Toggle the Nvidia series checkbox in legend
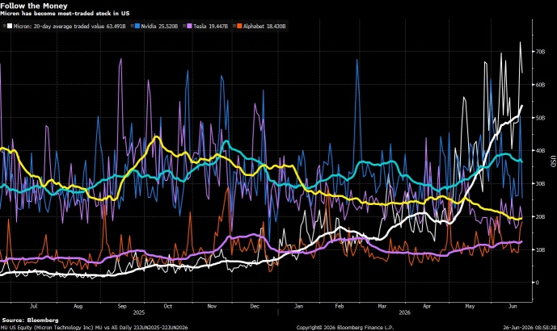 pyautogui.click(x=132, y=26)
